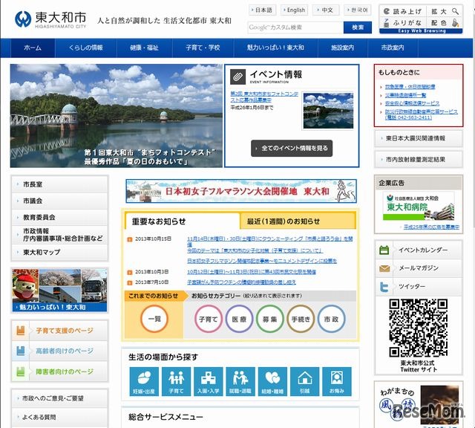Viewport: 475px width, 428px height.
Task: Open 子育て支援のページ
Action: pos(59,331)
